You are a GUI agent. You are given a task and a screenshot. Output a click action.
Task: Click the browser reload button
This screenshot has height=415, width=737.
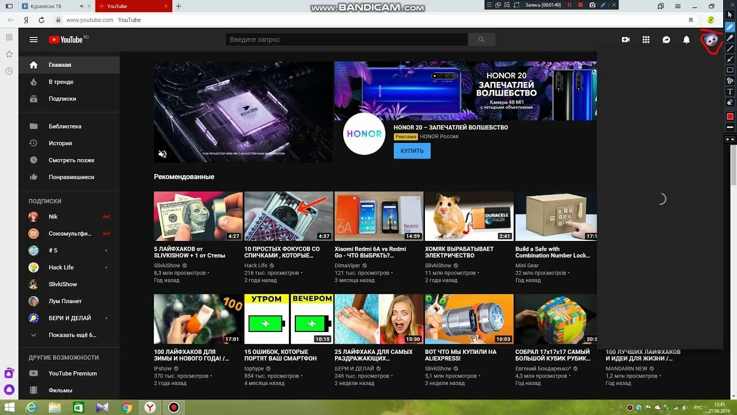41,20
